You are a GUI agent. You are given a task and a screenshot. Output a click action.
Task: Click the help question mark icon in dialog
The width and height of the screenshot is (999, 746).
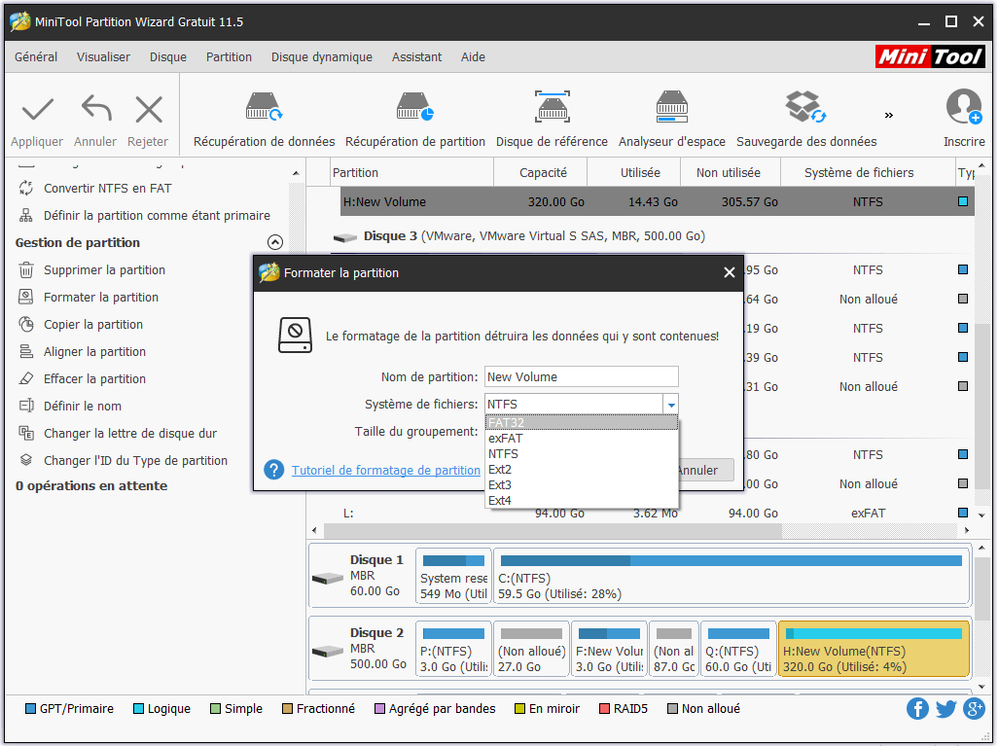(274, 470)
